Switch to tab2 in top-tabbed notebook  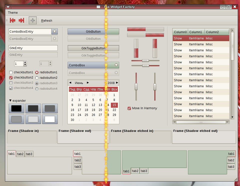coord(20,154)
